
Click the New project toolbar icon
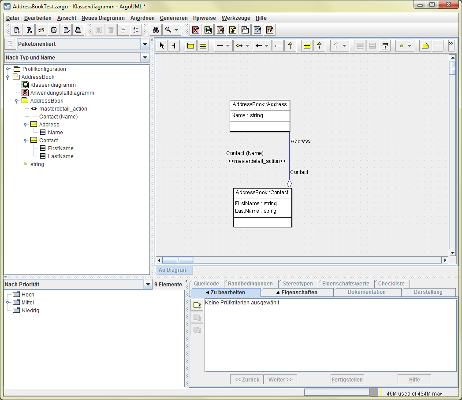tap(17, 30)
